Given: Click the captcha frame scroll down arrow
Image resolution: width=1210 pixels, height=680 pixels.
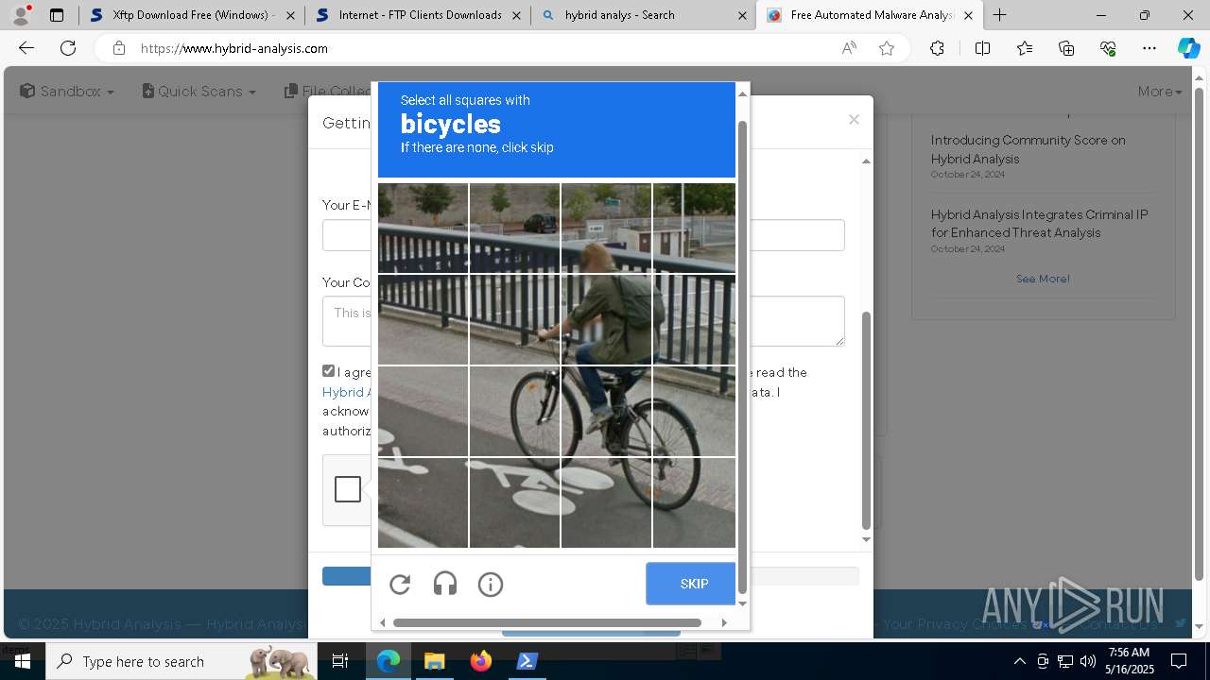Looking at the screenshot, I should 742,603.
